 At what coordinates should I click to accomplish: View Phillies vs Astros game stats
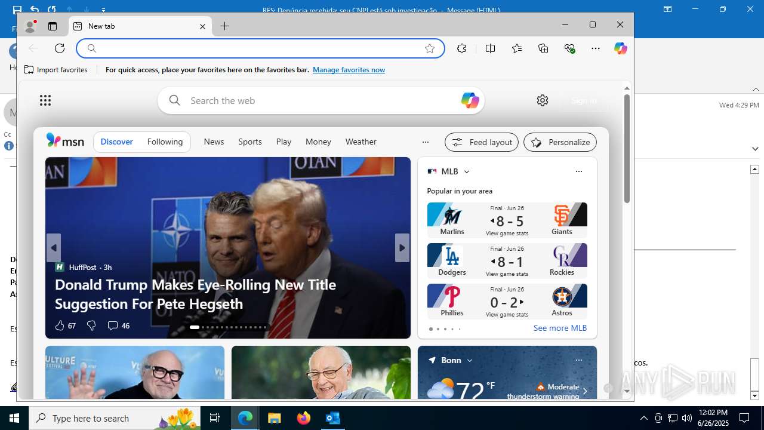click(x=507, y=315)
